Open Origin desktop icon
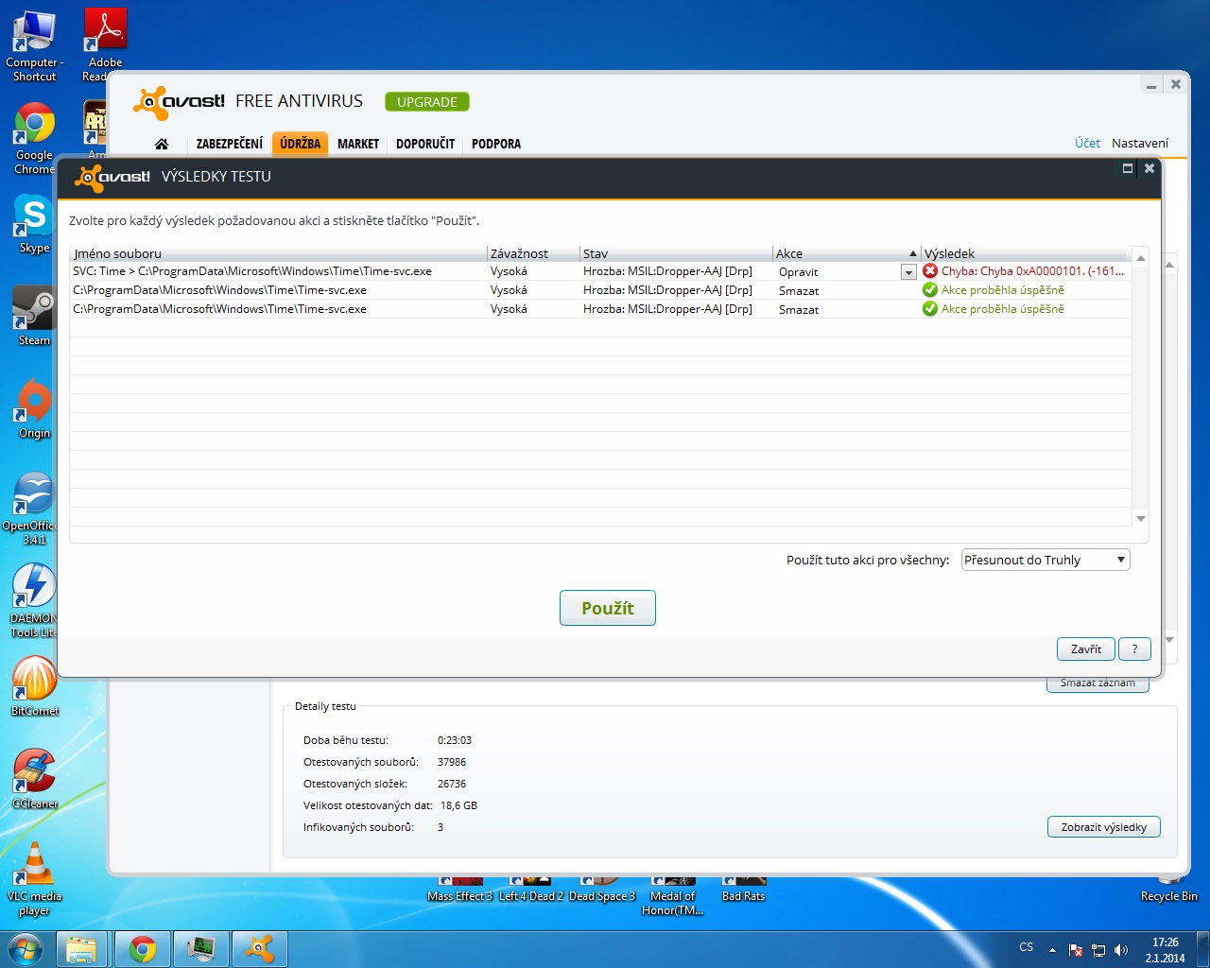Screen dimensions: 1210x968 [x=34, y=409]
